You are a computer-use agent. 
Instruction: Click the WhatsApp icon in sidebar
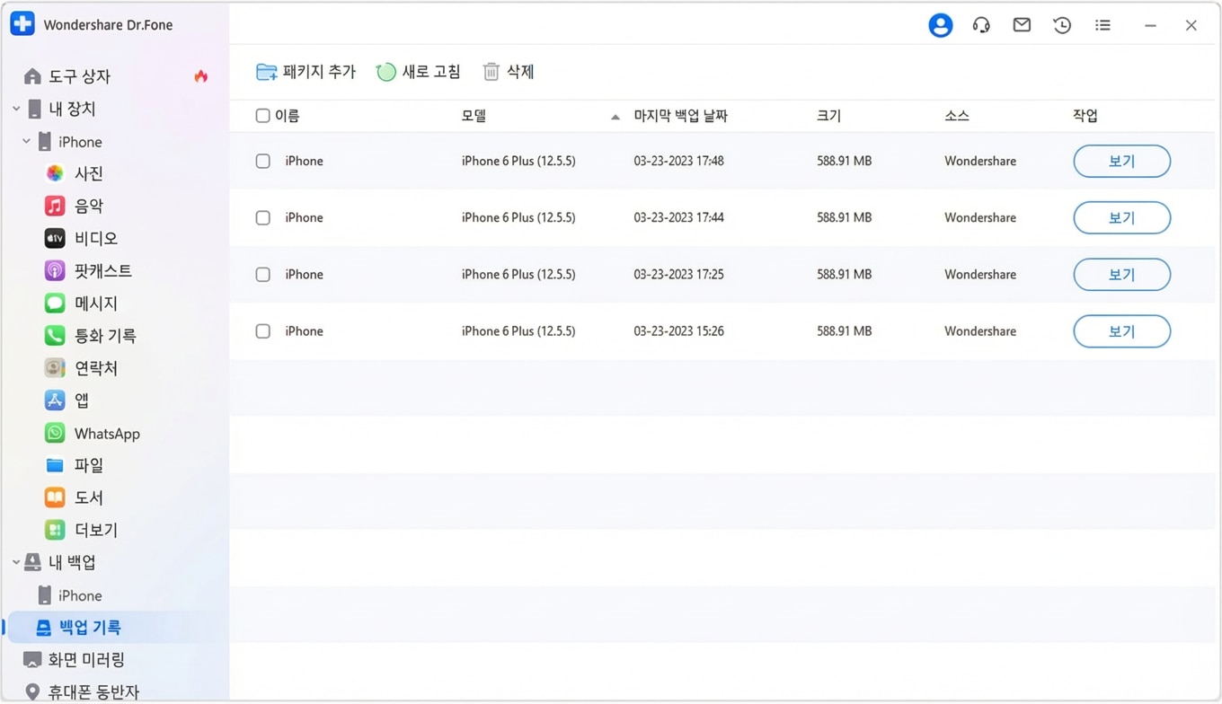tap(55, 433)
